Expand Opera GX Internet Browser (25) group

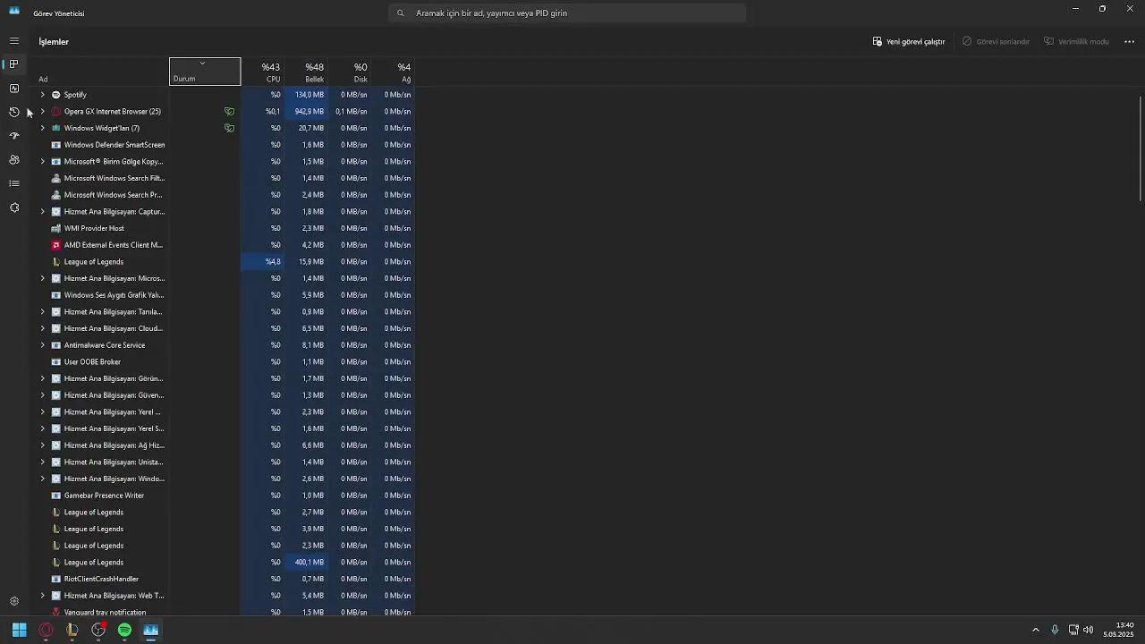tap(42, 112)
